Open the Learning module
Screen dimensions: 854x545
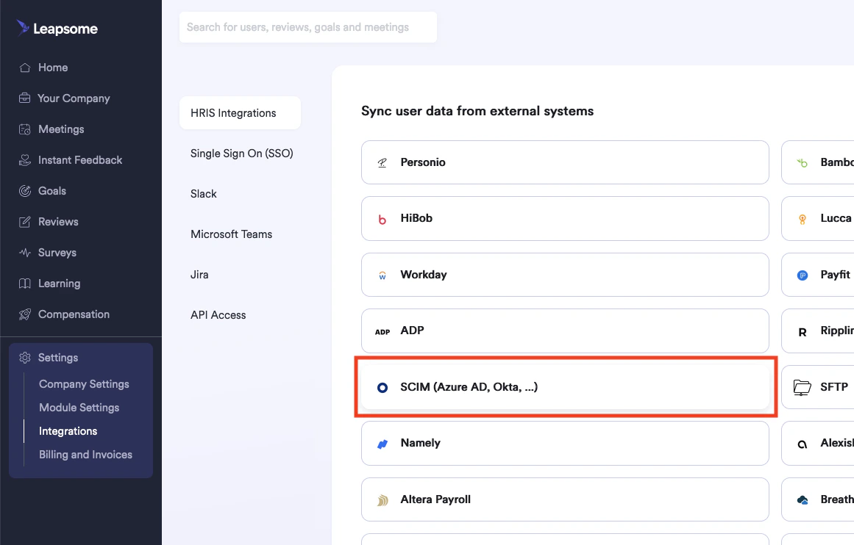59,284
